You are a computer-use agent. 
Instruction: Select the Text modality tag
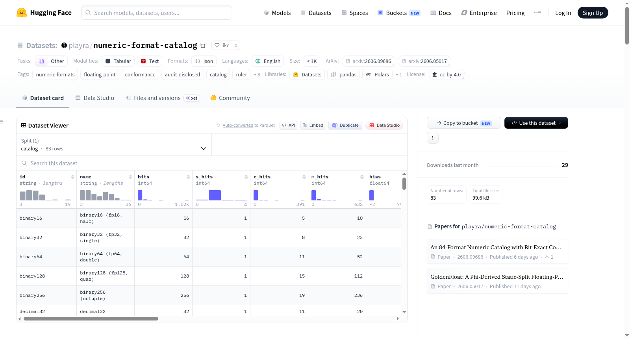click(150, 61)
